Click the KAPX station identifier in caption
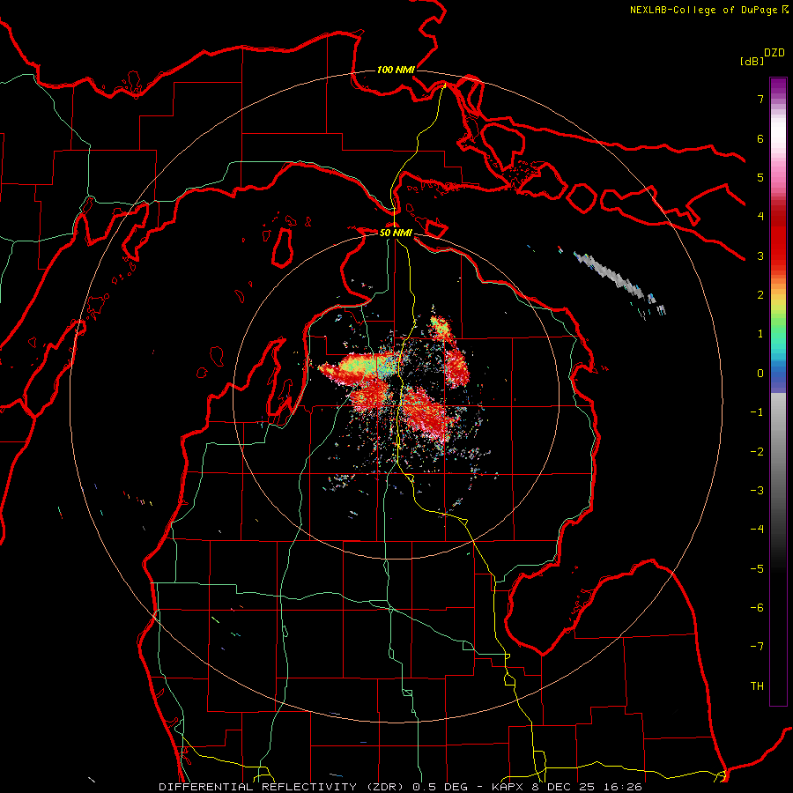 point(507,787)
